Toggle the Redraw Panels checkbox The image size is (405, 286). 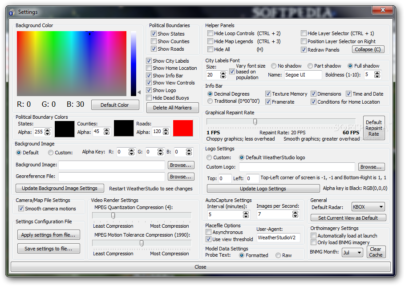(304, 50)
